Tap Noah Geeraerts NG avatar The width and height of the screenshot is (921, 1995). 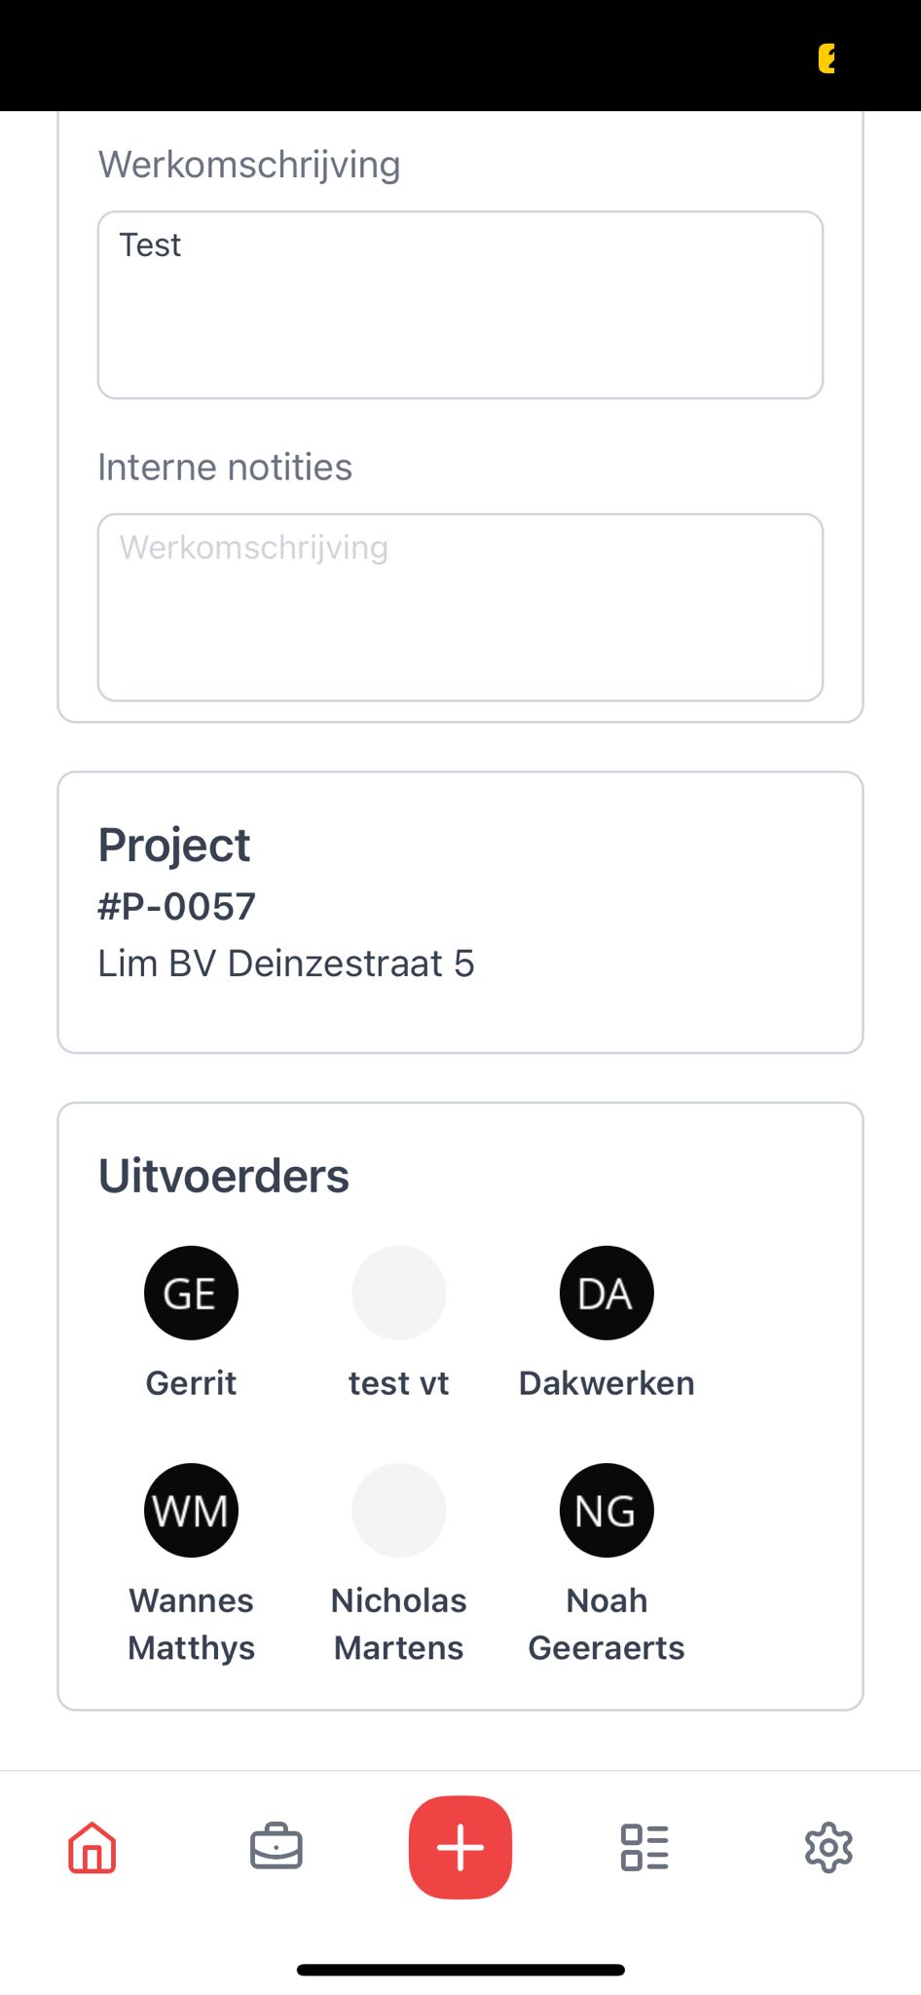point(607,1510)
